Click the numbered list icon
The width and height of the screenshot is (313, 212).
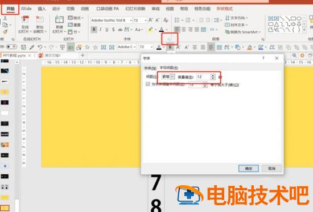coord(188,20)
